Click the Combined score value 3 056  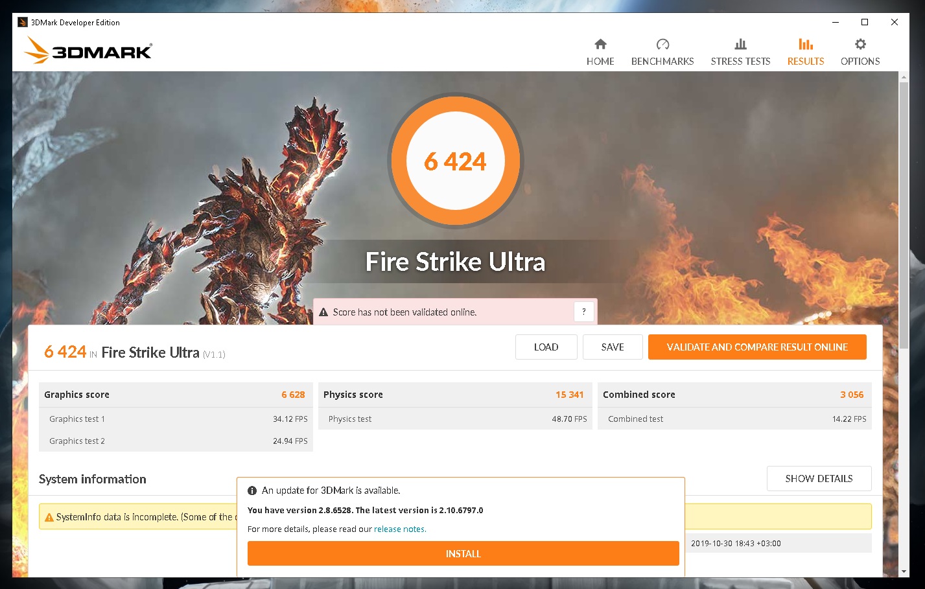[x=852, y=395]
